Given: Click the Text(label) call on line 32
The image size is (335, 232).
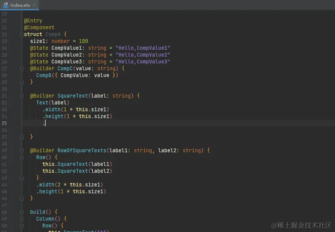Looking at the screenshot, I should (53, 103).
